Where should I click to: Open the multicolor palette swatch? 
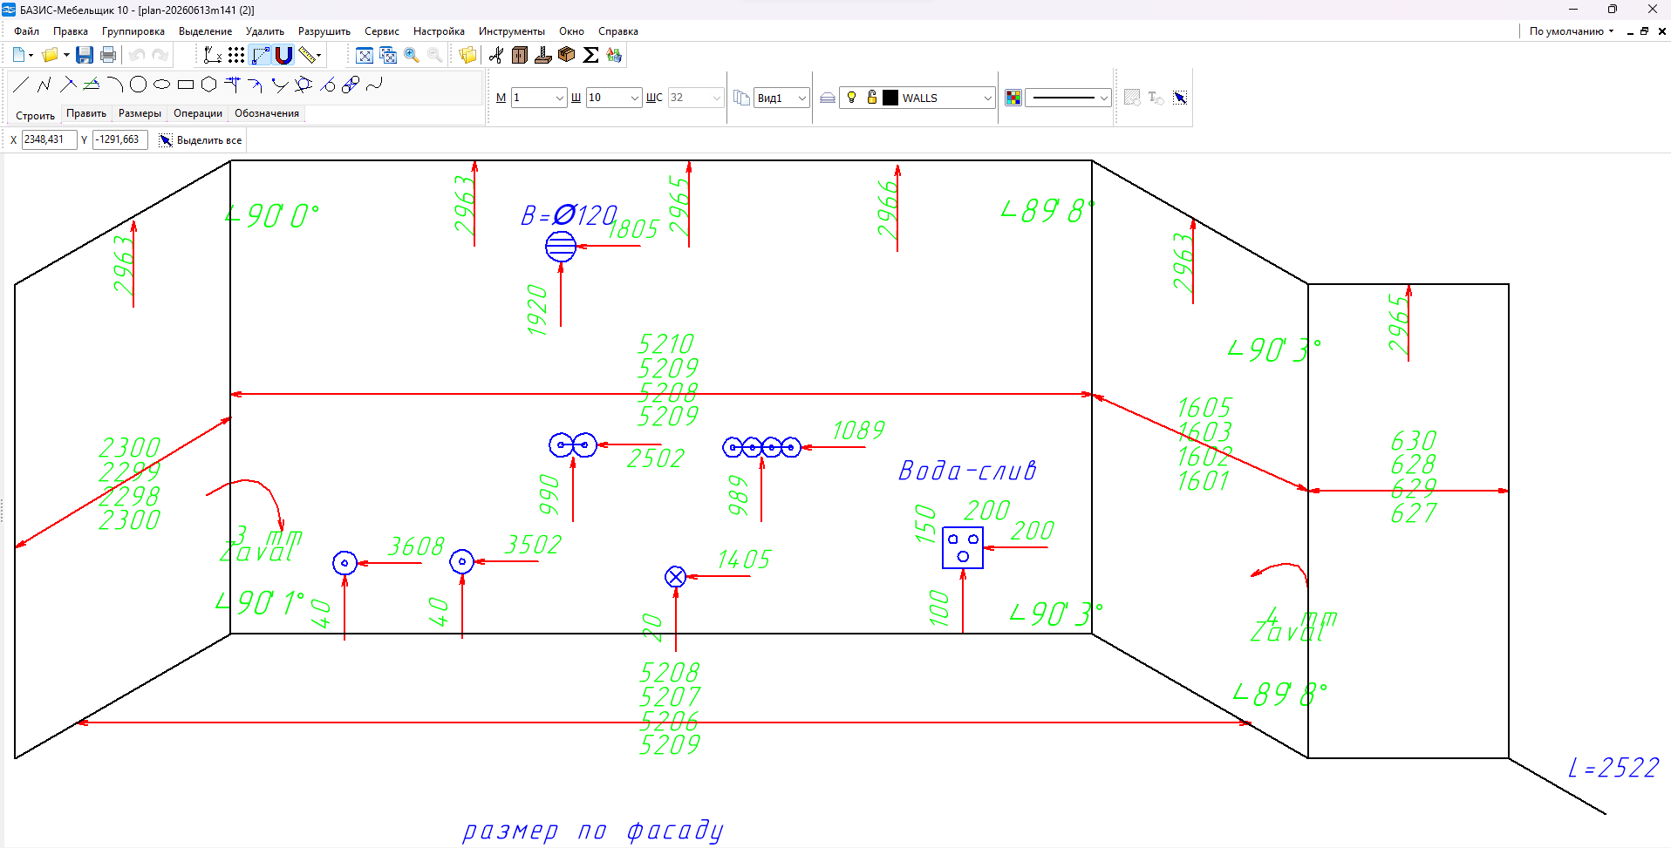[1013, 98]
